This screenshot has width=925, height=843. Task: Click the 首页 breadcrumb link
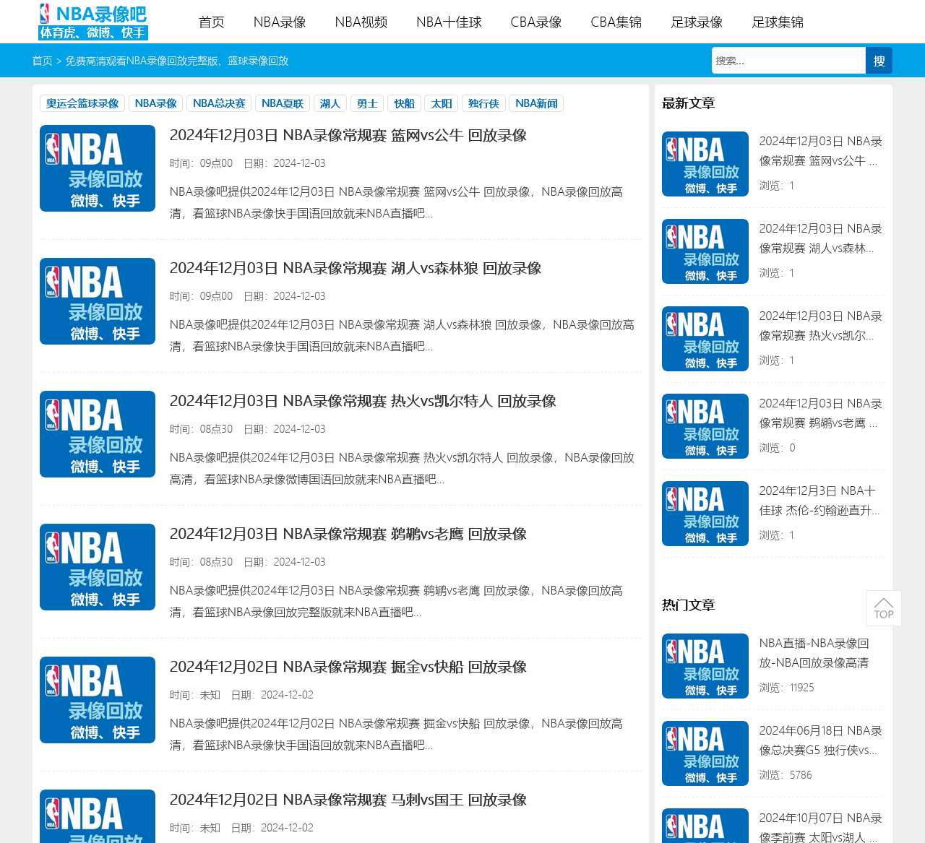42,61
